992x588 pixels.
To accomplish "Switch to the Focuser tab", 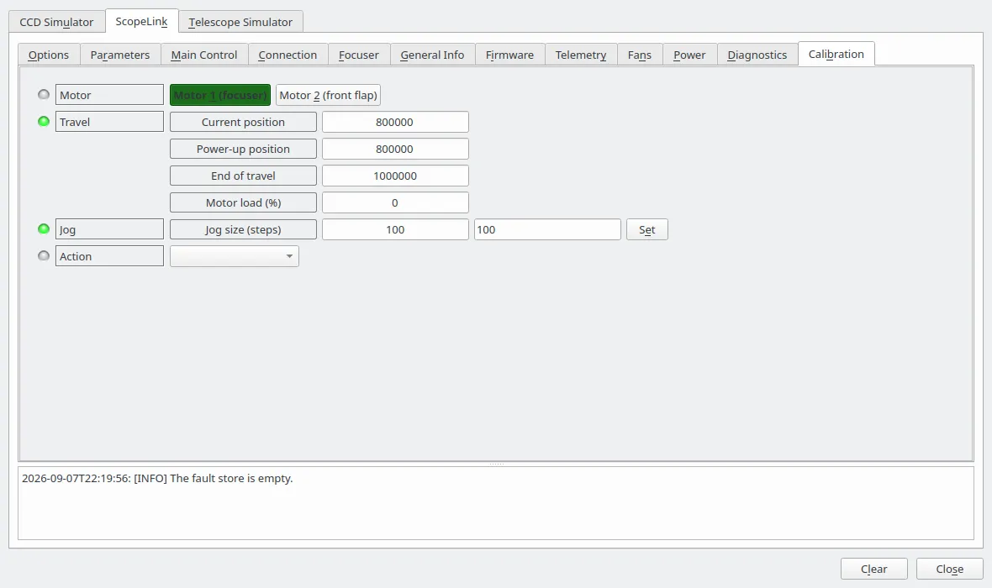I will pyautogui.click(x=359, y=55).
